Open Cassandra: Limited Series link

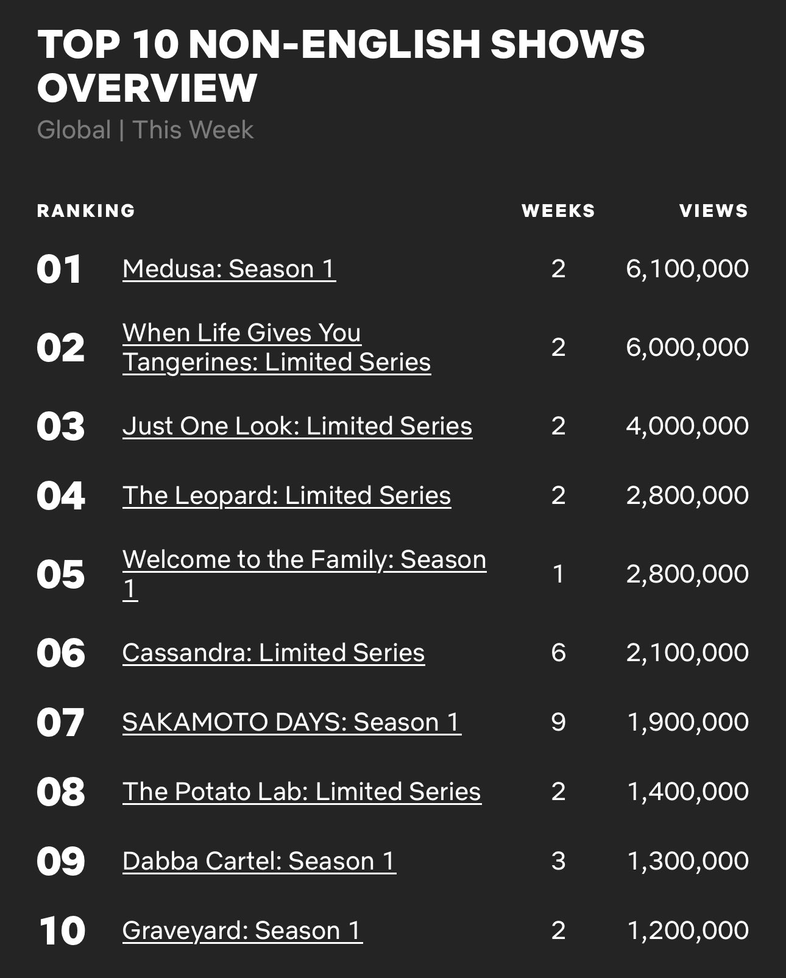point(274,653)
